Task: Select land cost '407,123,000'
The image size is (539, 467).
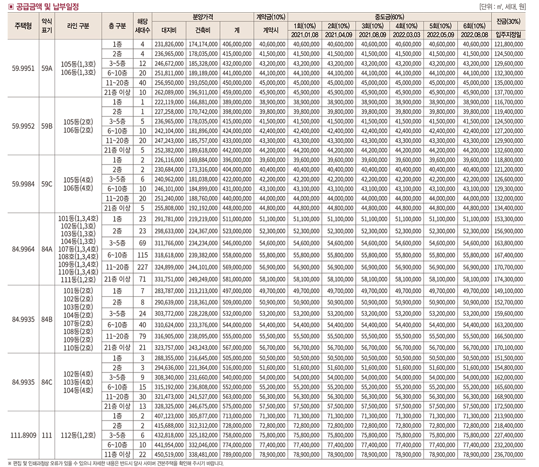Action: coord(169,416)
